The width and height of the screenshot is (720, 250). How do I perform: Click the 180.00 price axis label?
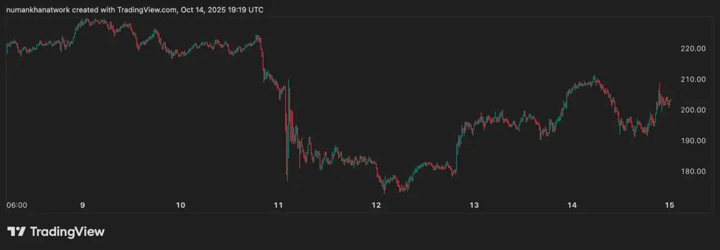693,171
